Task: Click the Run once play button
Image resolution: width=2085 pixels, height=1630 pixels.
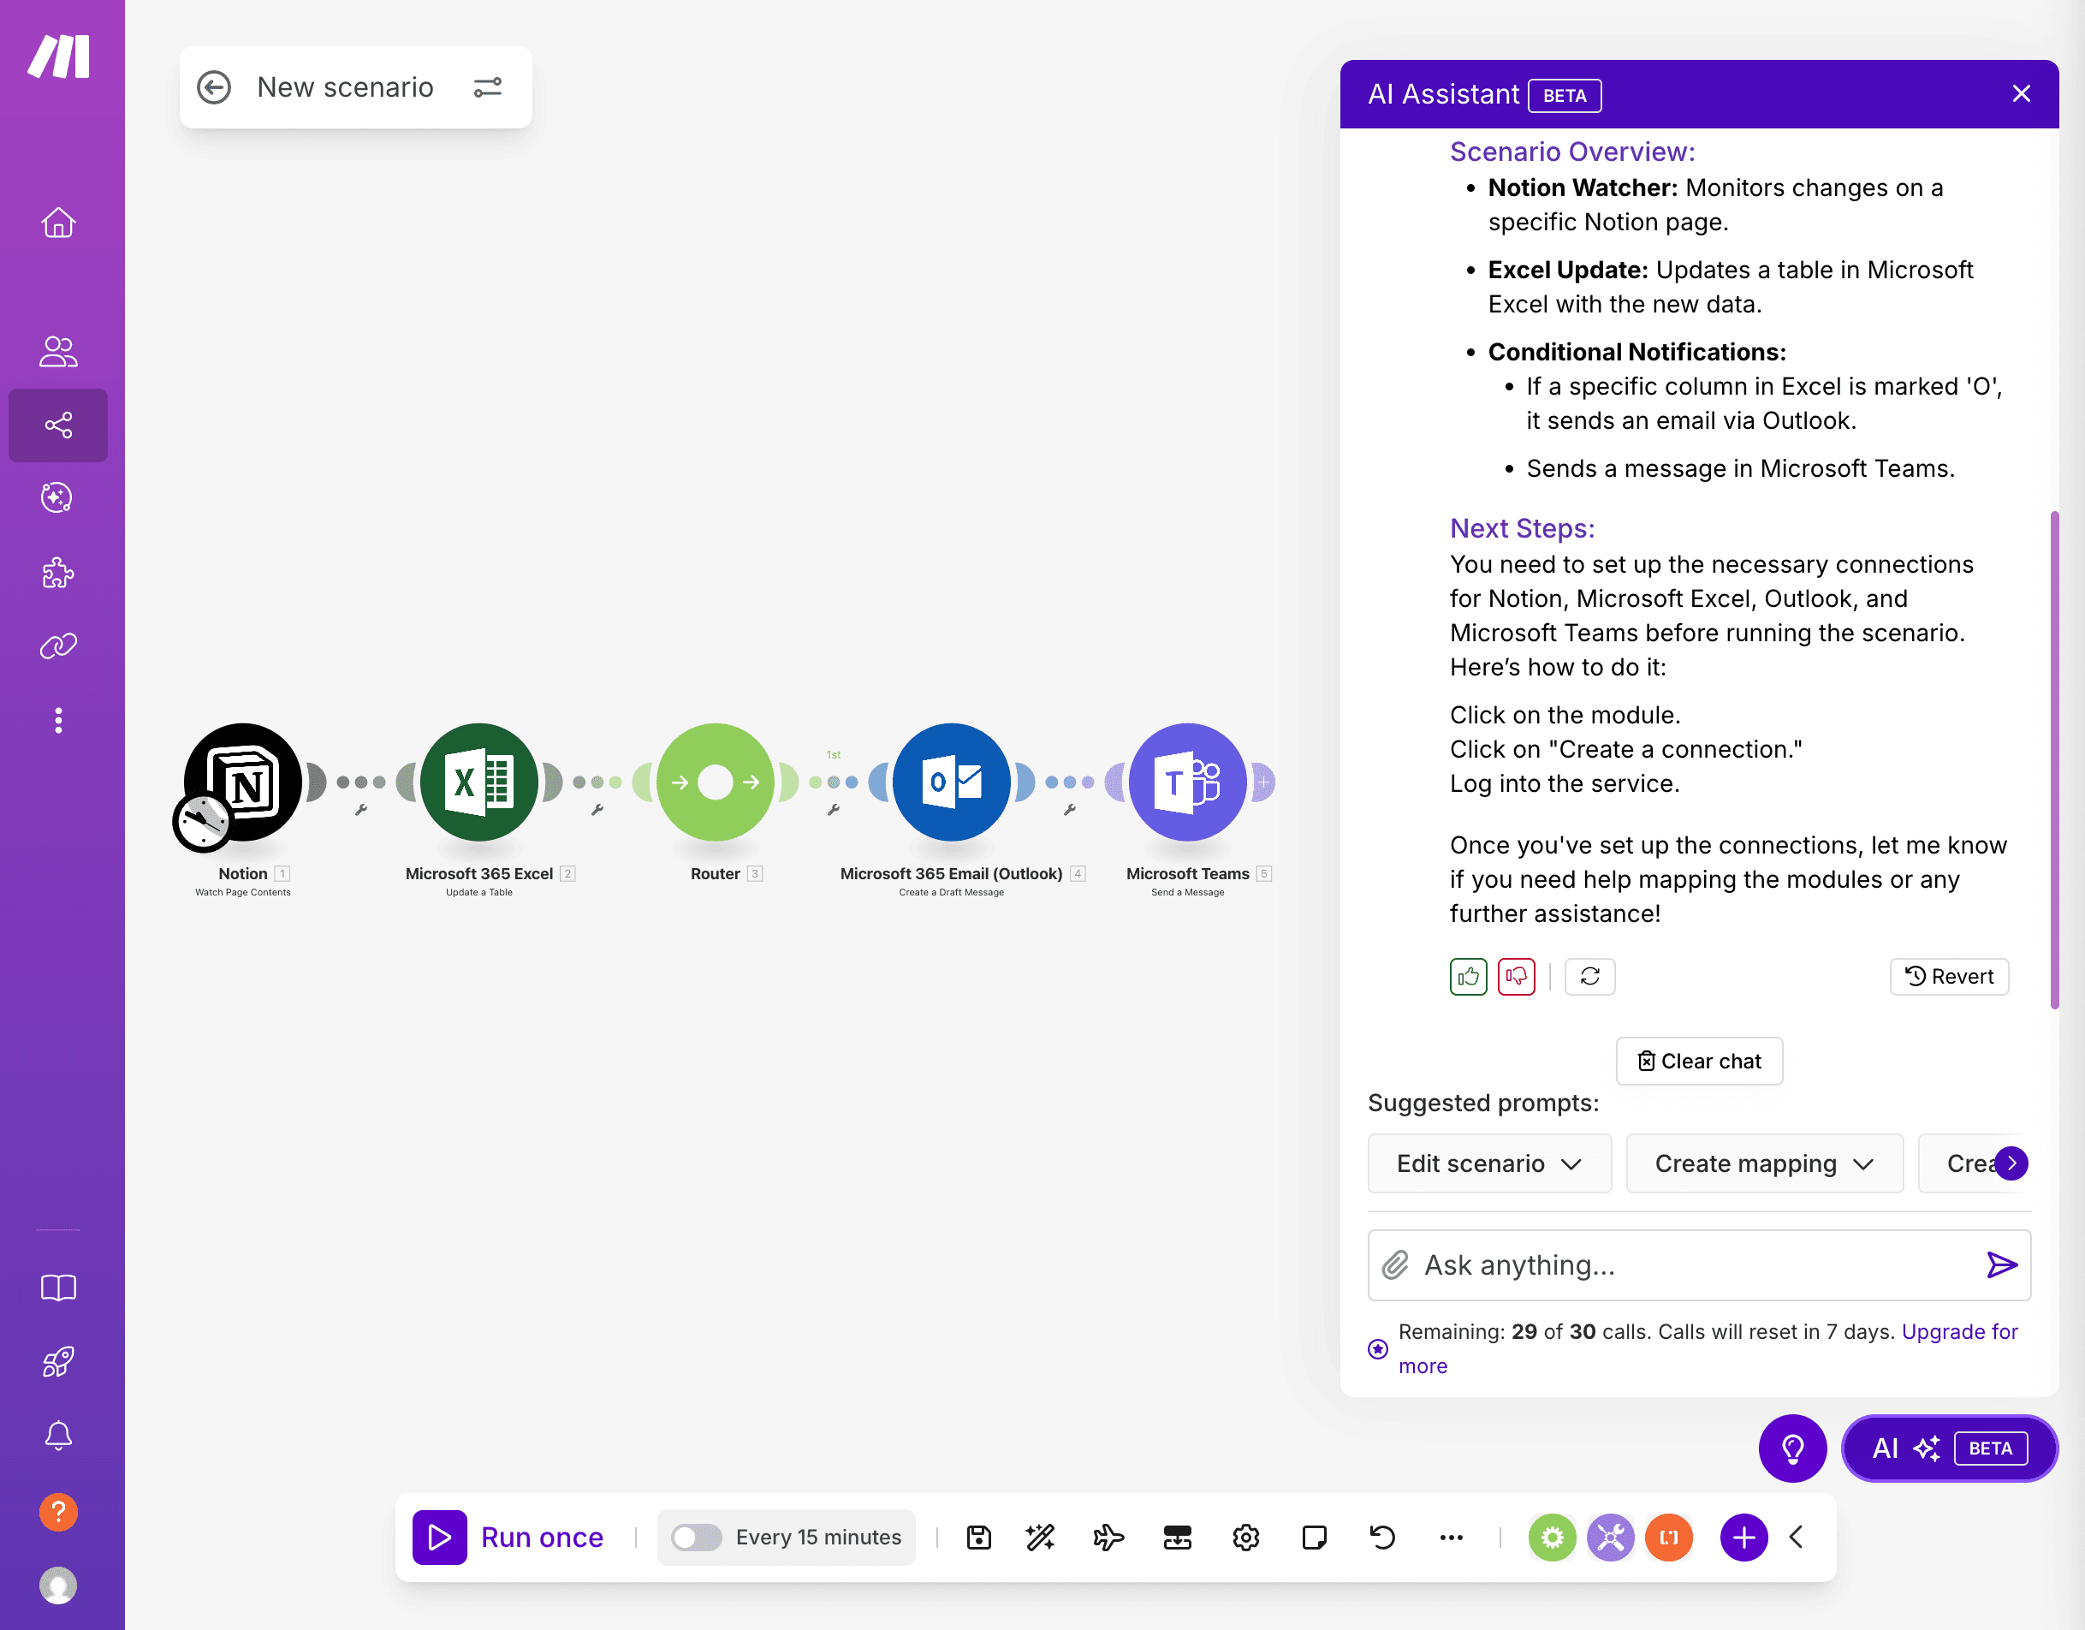Action: (x=439, y=1537)
